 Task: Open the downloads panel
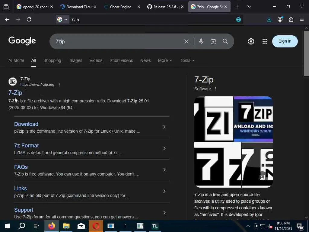[x=269, y=19]
